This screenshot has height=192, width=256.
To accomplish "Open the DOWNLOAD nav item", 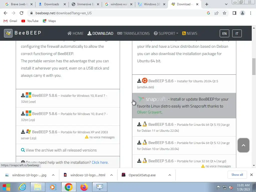I will click(x=100, y=33).
